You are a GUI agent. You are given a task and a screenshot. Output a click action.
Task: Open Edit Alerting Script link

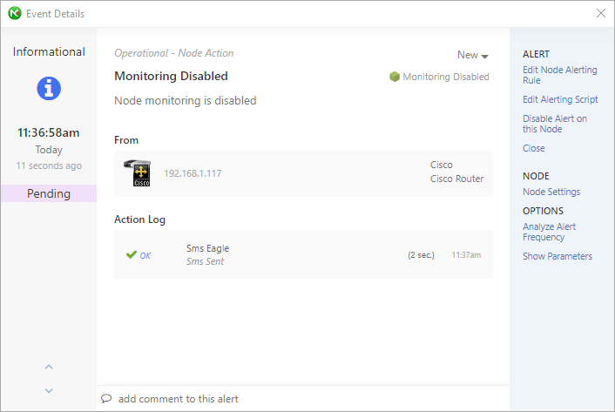[560, 99]
